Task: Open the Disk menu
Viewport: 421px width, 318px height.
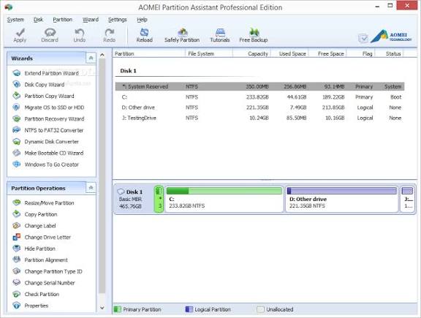Action: point(39,20)
